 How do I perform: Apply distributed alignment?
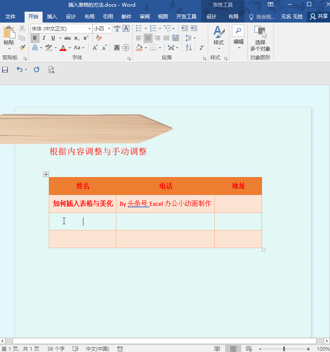click(176, 38)
